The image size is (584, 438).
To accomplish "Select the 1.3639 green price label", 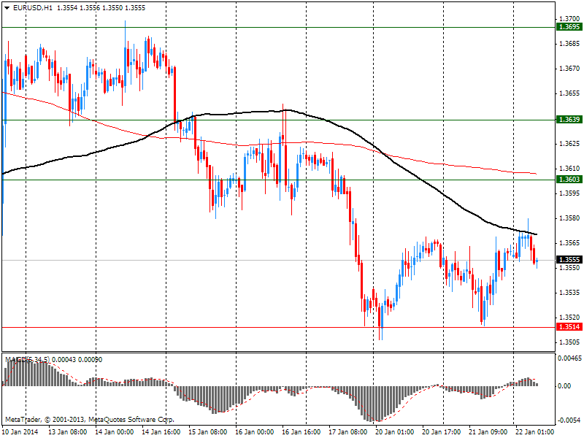I will pos(569,119).
